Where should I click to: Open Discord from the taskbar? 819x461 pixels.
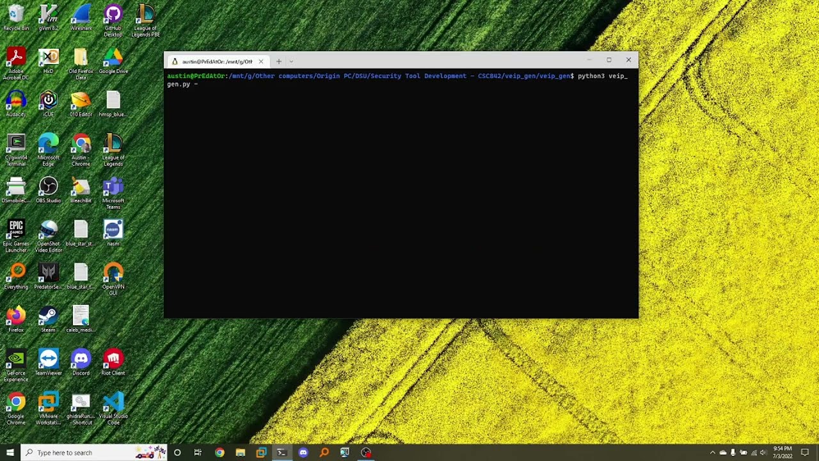pos(303,453)
